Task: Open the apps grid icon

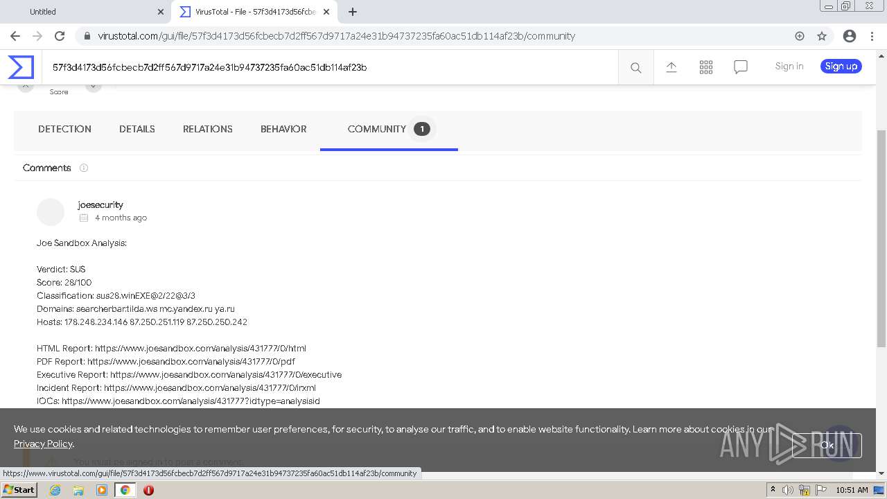Action: point(706,67)
